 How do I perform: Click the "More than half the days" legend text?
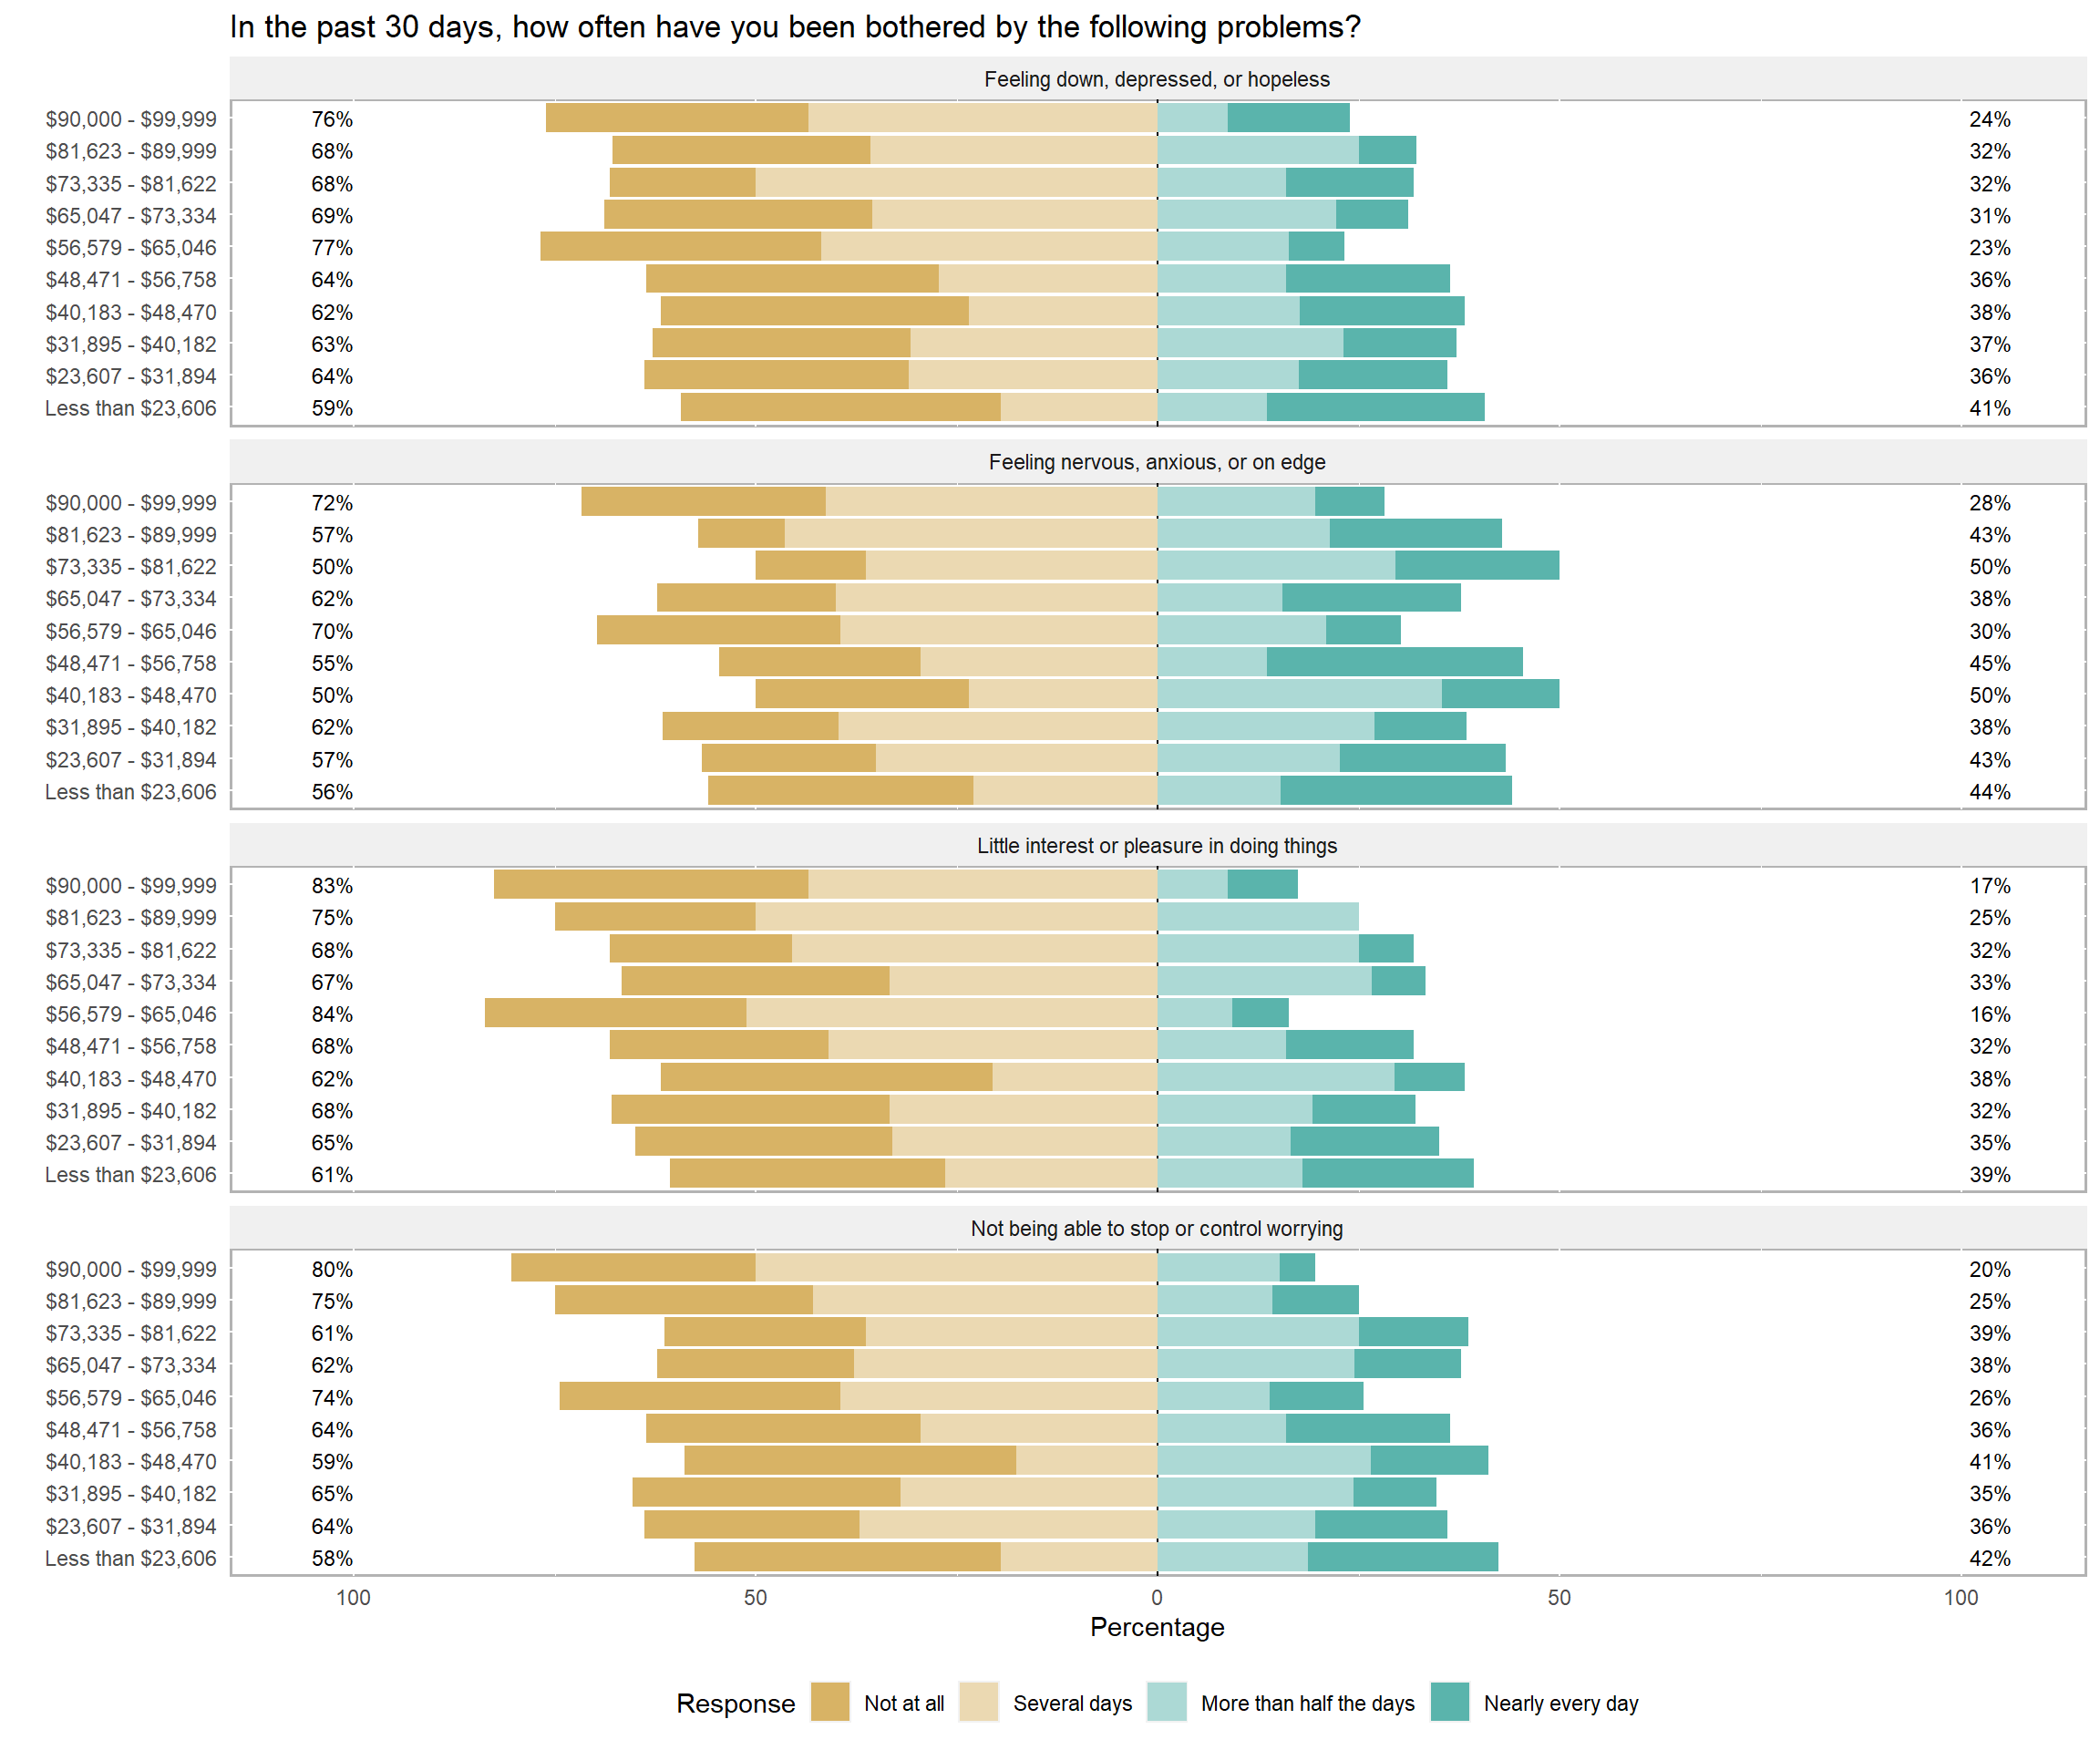pyautogui.click(x=1307, y=1703)
